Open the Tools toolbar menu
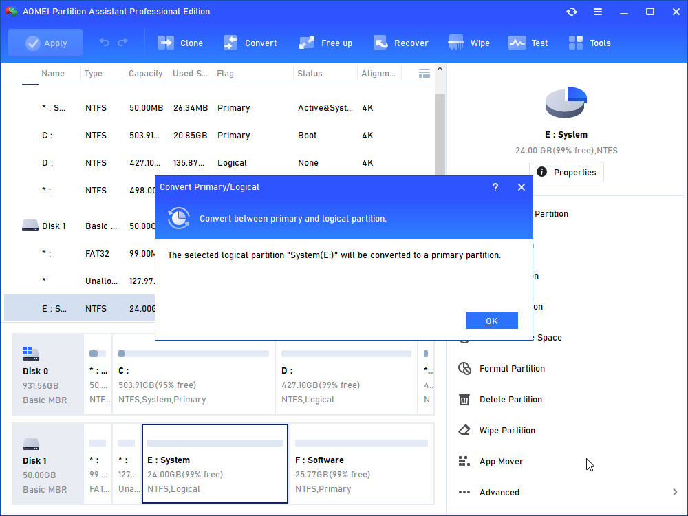Screen dimensions: 688x516 pyautogui.click(x=576, y=43)
